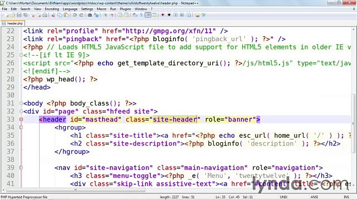This screenshot has height=200, width=357.
Task: Undo the last edit via toolbar
Action: 75,15
